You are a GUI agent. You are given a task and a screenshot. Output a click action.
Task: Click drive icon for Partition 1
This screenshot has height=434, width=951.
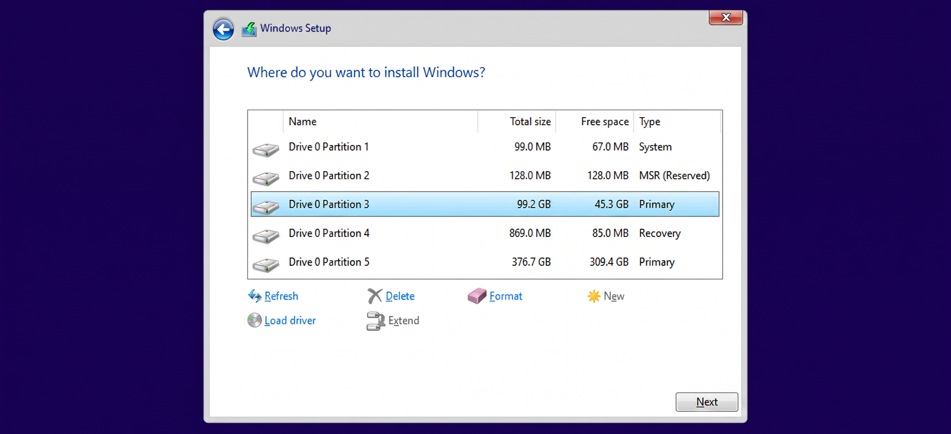point(266,150)
